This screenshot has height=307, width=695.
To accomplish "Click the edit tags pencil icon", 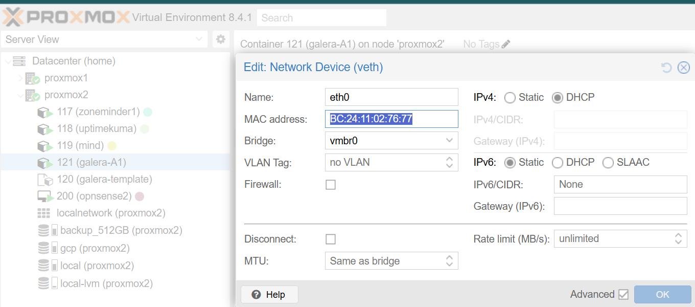I will [x=506, y=45].
